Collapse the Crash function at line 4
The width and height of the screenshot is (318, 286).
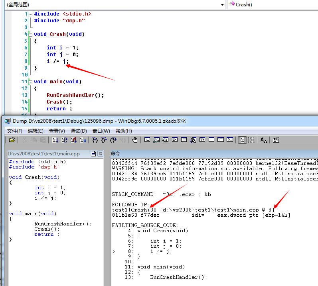pos(30,35)
